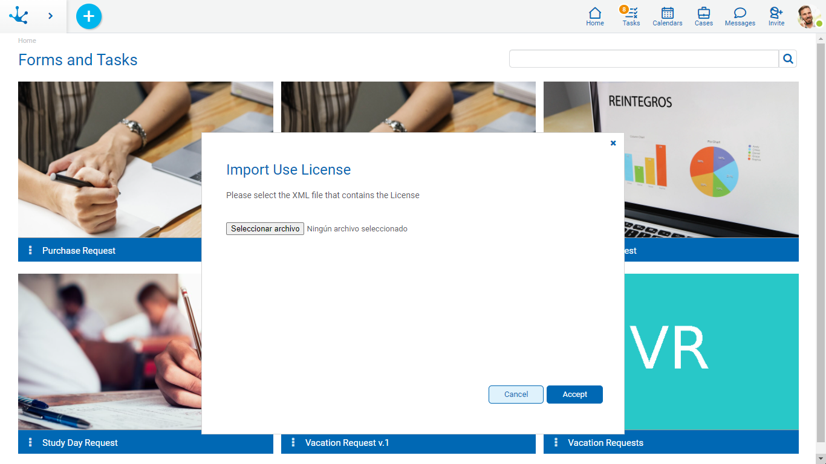Open Vacation Requests options menu dots
826x464 pixels.
point(556,442)
